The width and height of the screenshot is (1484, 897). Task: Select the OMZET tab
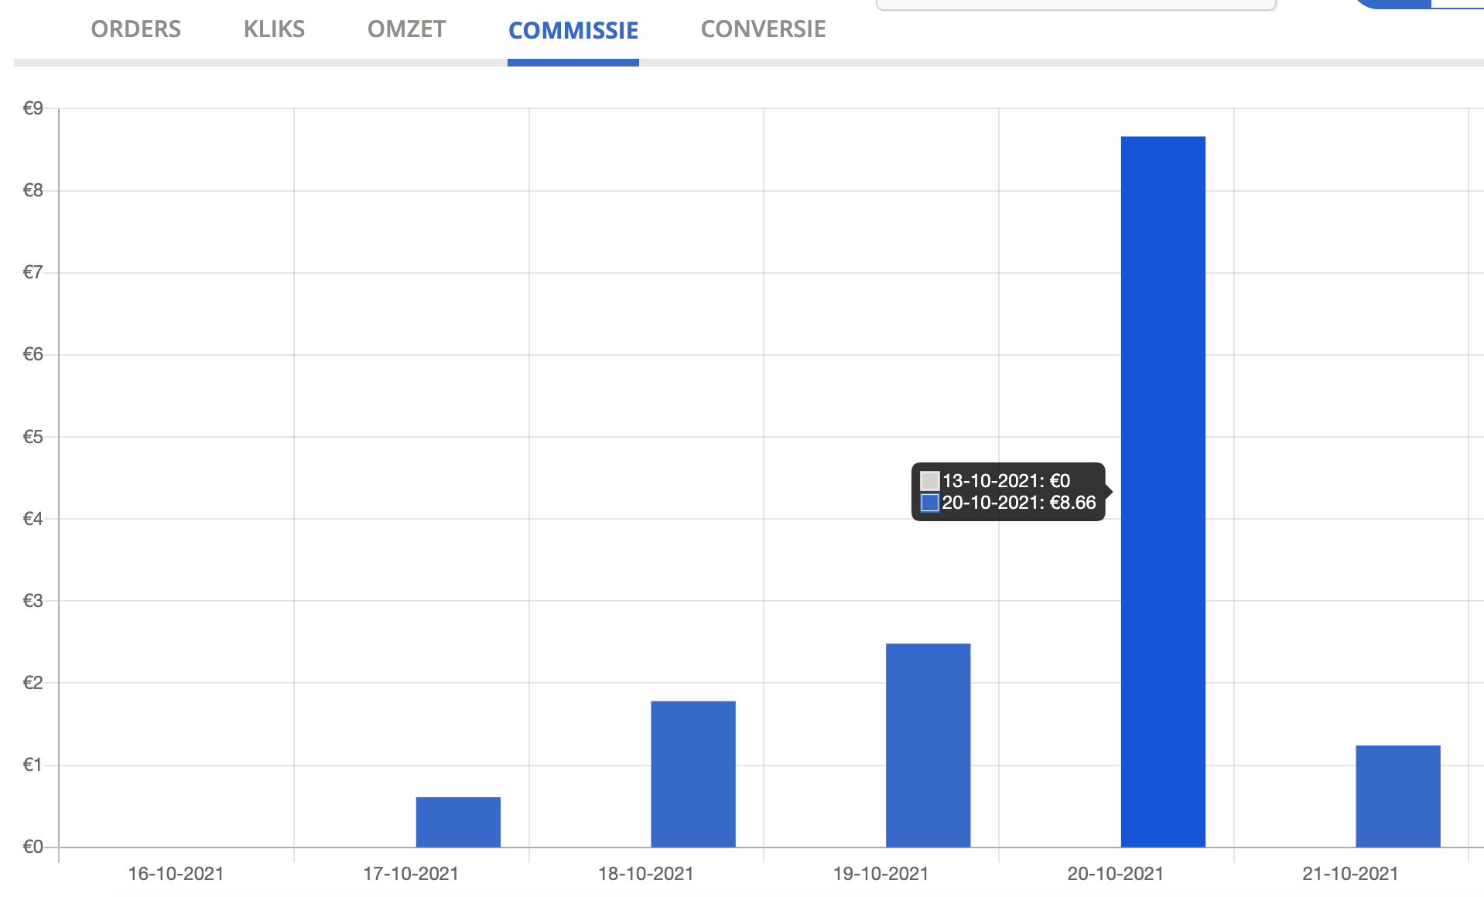[406, 29]
